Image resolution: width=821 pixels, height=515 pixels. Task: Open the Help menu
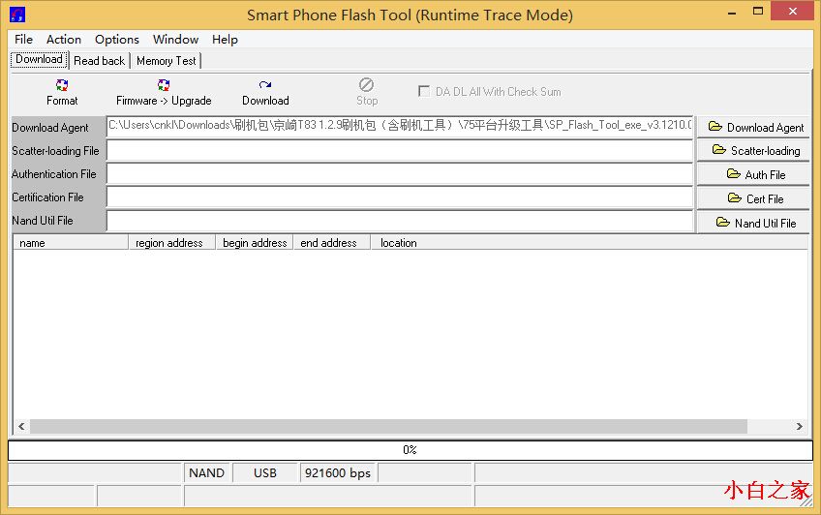click(225, 40)
